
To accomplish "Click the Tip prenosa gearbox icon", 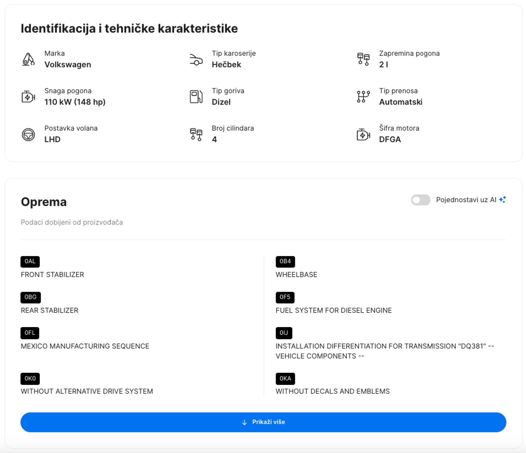I will [364, 97].
